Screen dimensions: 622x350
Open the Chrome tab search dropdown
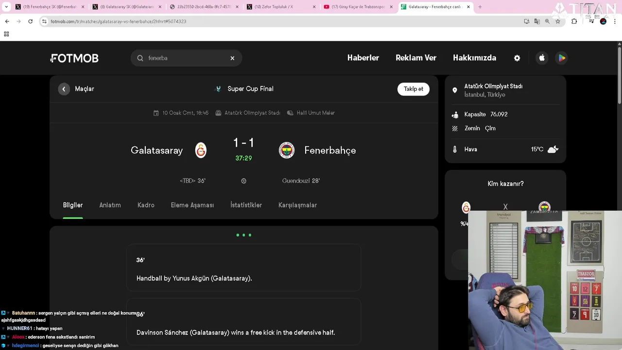coord(6,7)
